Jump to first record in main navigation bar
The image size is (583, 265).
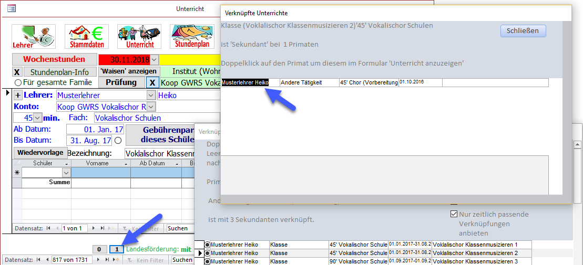(38, 260)
